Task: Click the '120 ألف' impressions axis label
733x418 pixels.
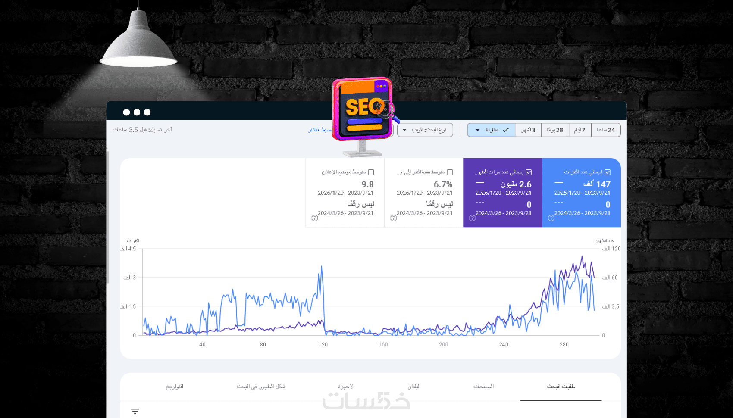Action: 611,249
